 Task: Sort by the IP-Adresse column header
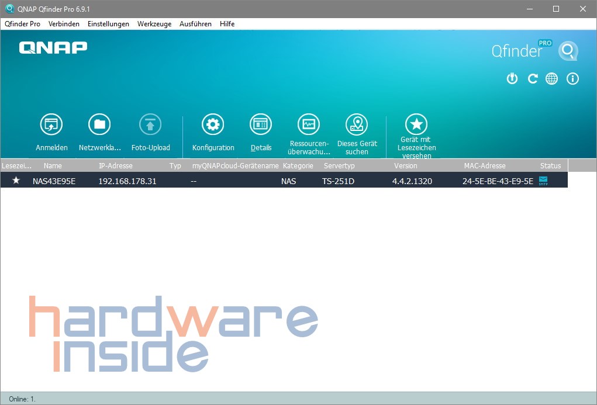[116, 166]
